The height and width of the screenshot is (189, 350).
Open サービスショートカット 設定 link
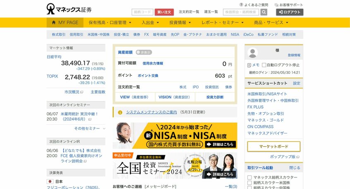click(x=297, y=83)
